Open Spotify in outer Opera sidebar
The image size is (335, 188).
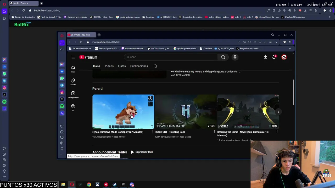(4, 102)
